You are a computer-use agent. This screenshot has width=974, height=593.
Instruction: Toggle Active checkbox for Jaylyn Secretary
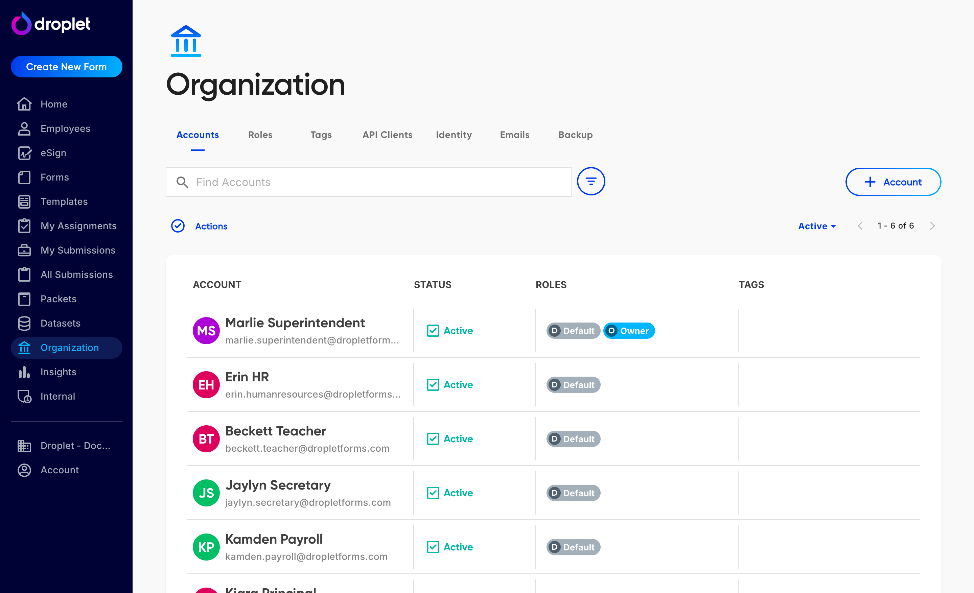click(x=433, y=493)
